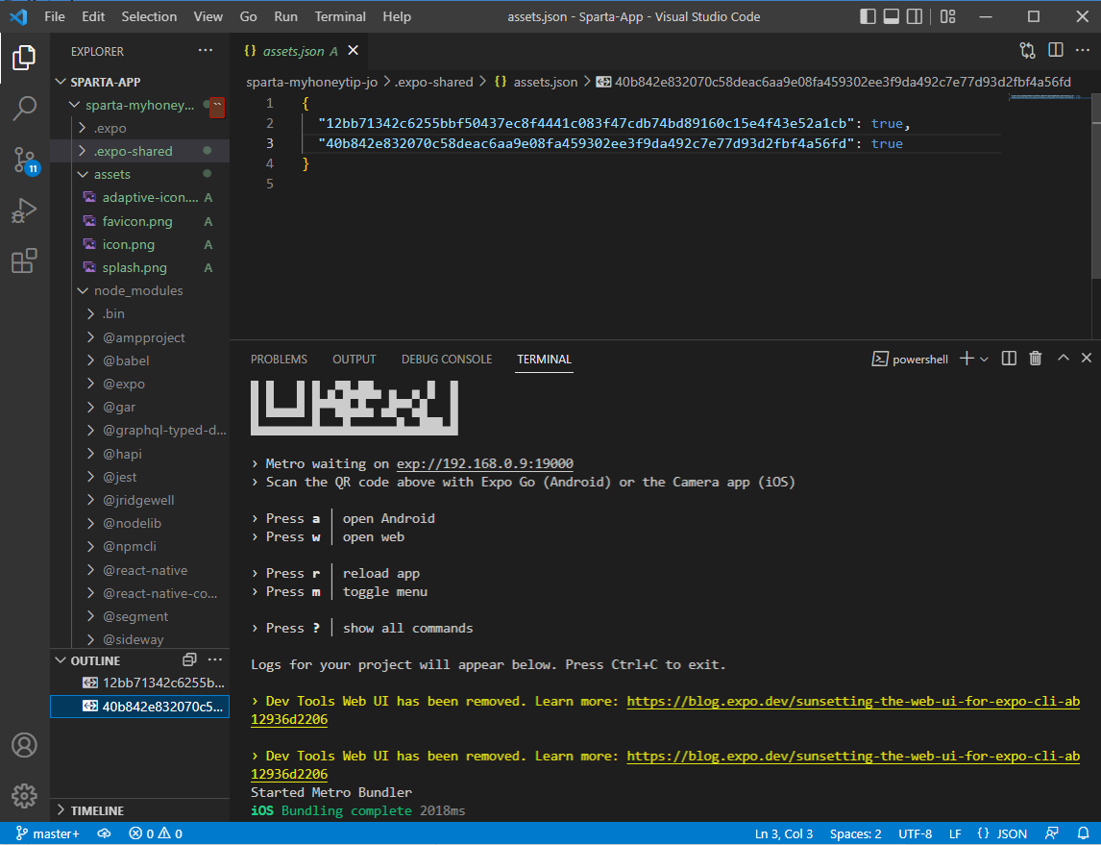
Task: Close the assets.json editor tab
Action: [354, 51]
